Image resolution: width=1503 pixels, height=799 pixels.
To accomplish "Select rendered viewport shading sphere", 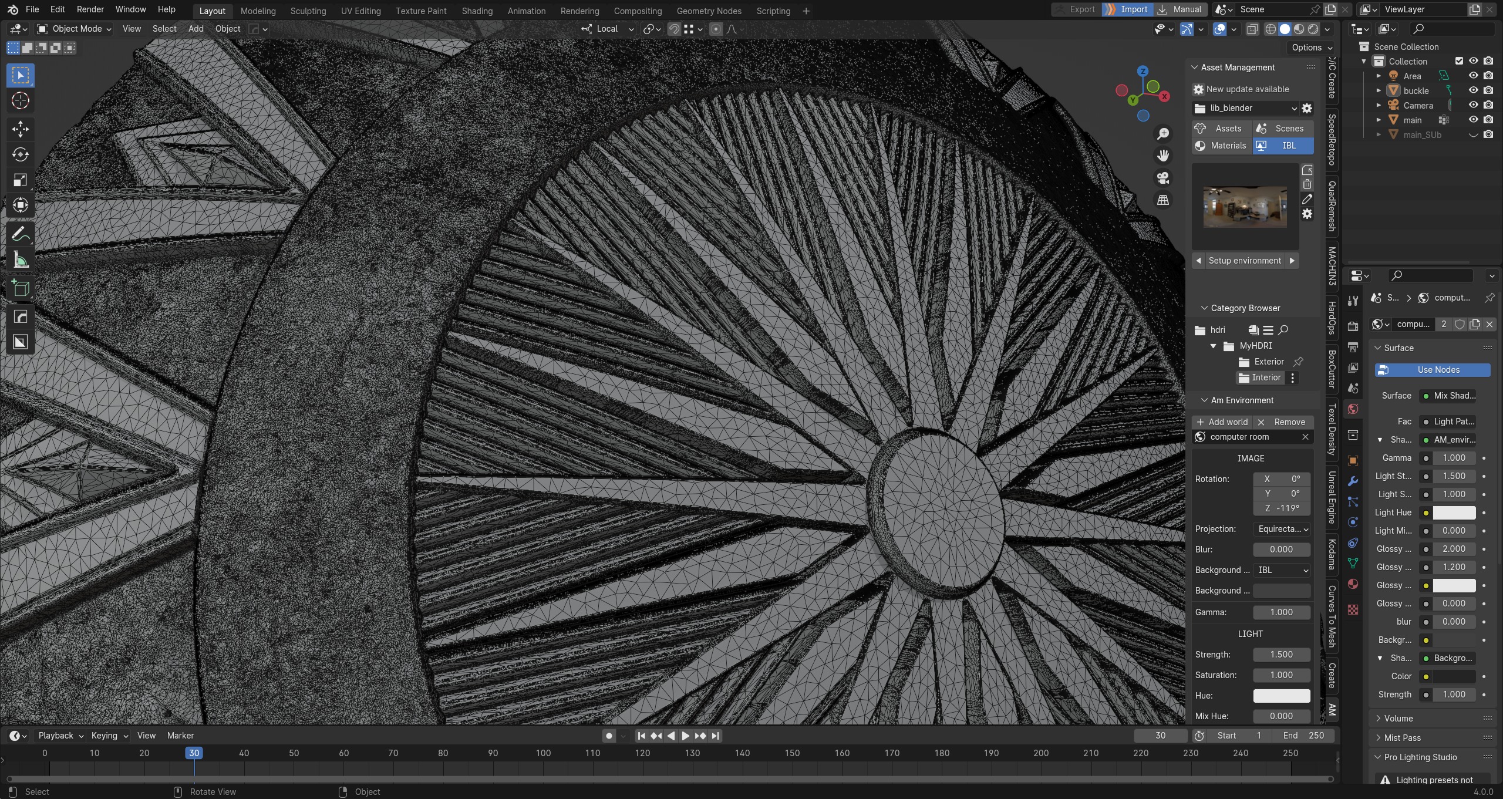I will click(1313, 29).
